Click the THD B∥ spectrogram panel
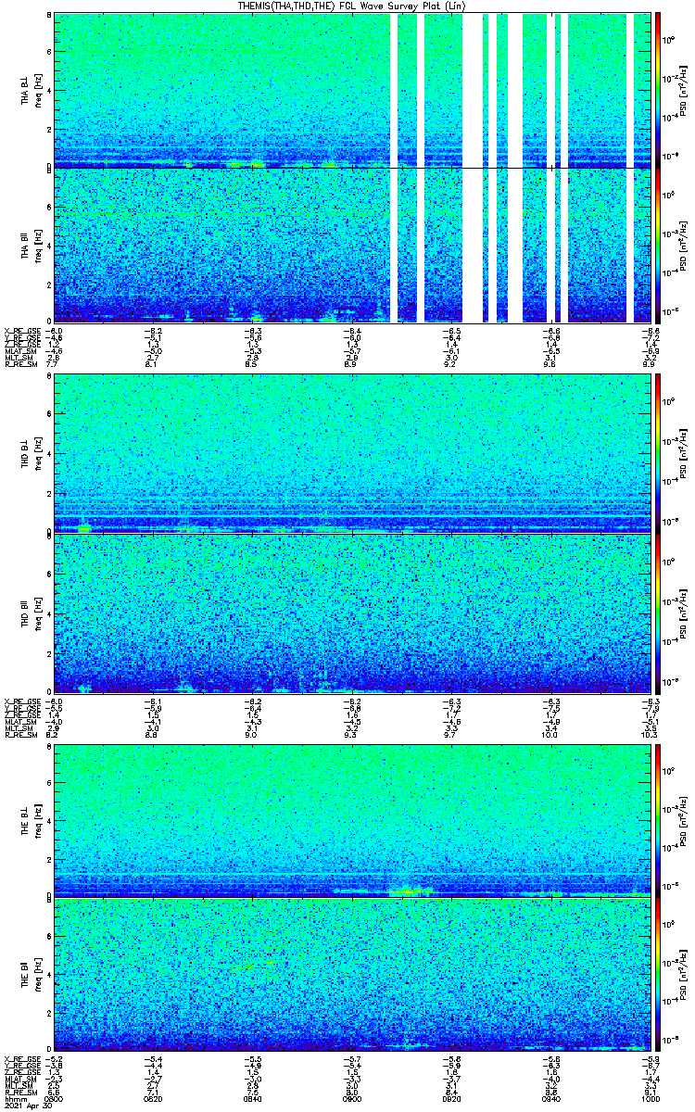The width and height of the screenshot is (695, 1112). pyautogui.click(x=352, y=613)
